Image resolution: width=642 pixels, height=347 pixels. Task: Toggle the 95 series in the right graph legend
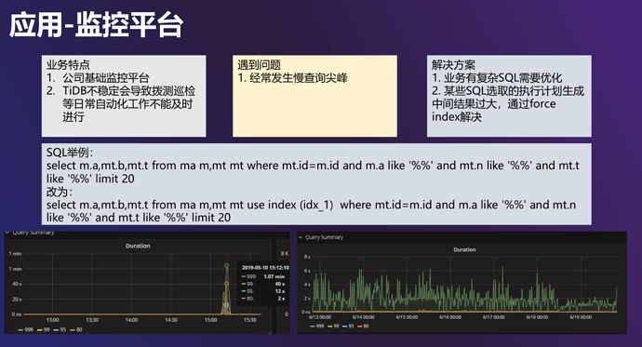pos(349,327)
